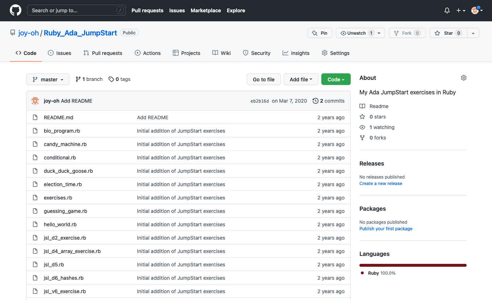Click the branch icon by 1 branch
Image resolution: width=492 pixels, height=300 pixels.
tap(78, 79)
